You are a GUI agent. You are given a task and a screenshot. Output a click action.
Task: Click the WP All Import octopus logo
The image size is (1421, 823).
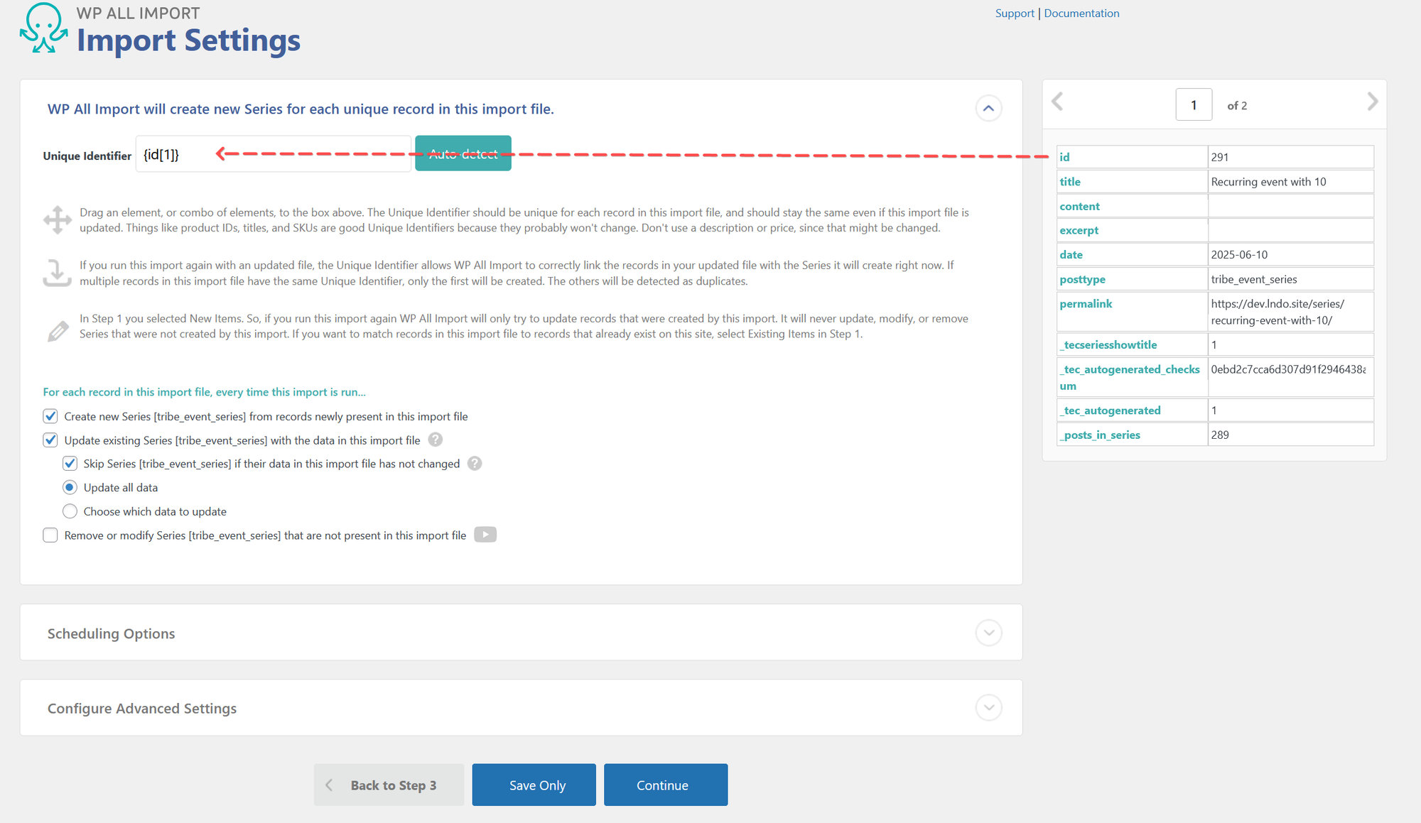43,28
